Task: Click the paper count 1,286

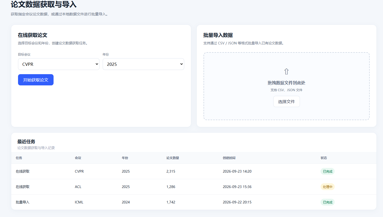Action: (x=171, y=187)
